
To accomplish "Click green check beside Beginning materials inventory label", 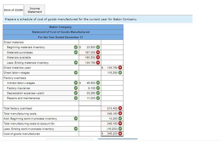I will click(x=76, y=47).
